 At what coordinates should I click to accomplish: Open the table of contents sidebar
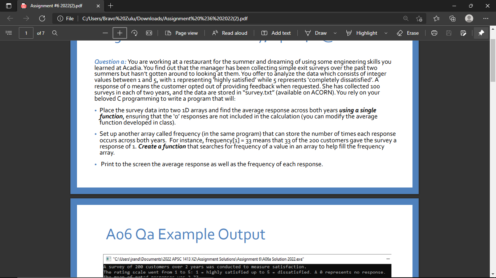(9, 33)
